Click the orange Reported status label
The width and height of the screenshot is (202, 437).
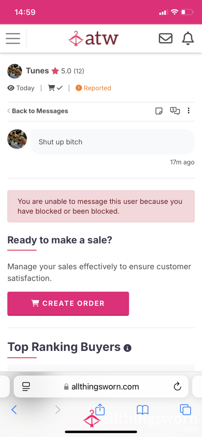93,88
